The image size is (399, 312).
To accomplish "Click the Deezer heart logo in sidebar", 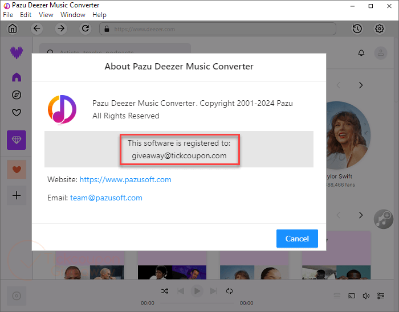I will click(17, 52).
